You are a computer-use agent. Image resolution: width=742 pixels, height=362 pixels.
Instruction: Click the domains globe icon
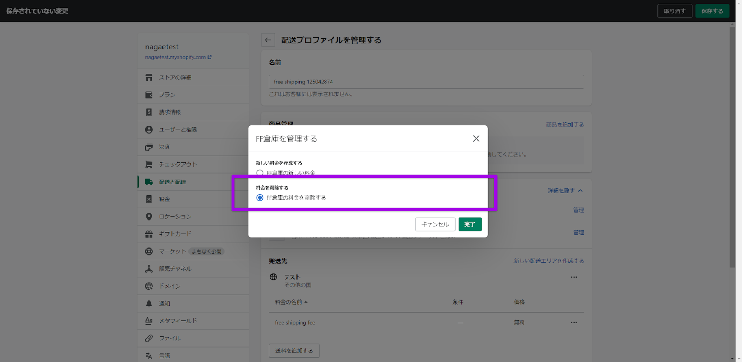pyautogui.click(x=149, y=286)
